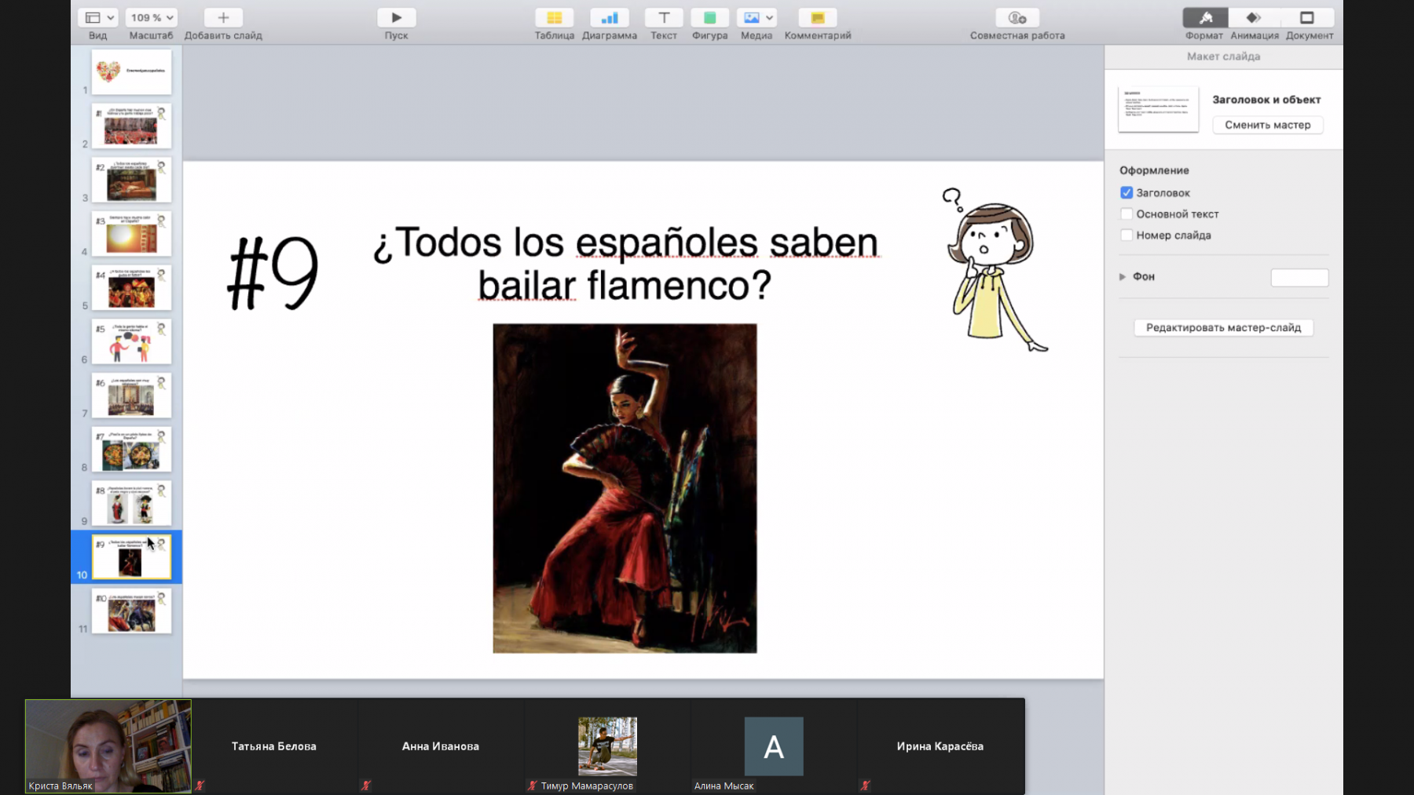
Task: Click muted mic icon on Татьяна Белова tile
Action: pyautogui.click(x=200, y=786)
